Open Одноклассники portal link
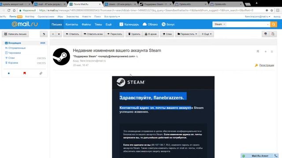 pos(46,17)
